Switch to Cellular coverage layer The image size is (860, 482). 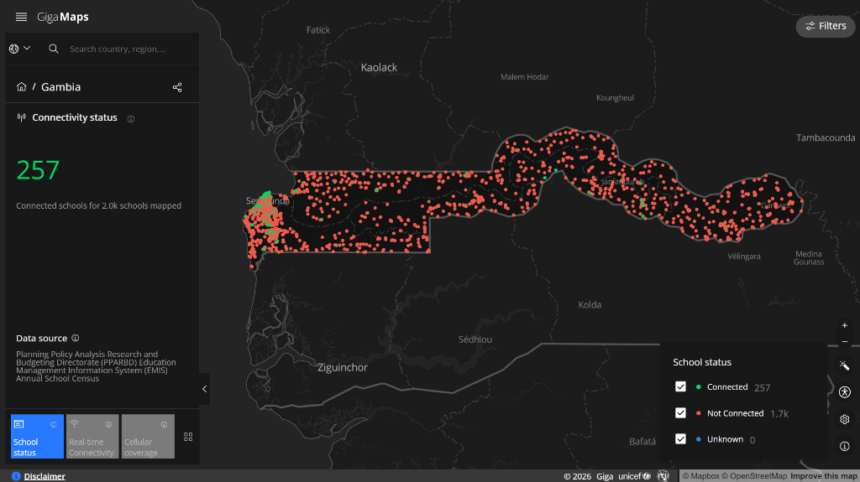point(148,437)
